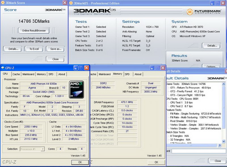227x167 pixels.
Task: Select Fill Rate - Single-Texturing row
Action: point(196,114)
